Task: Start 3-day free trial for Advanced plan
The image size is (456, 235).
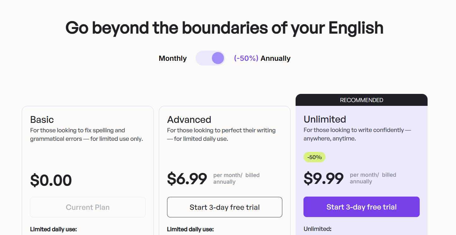Action: tap(225, 207)
